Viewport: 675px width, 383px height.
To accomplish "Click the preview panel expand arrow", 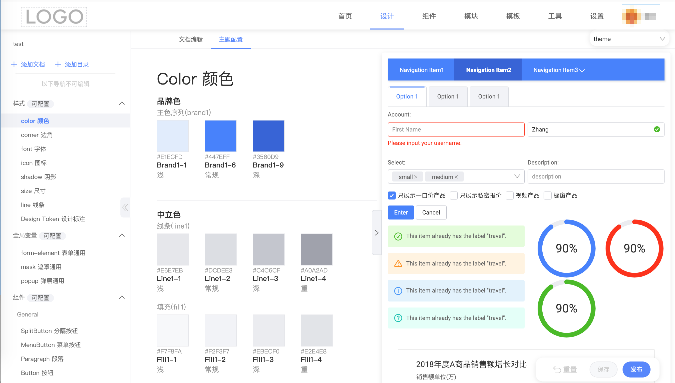I will (x=376, y=232).
